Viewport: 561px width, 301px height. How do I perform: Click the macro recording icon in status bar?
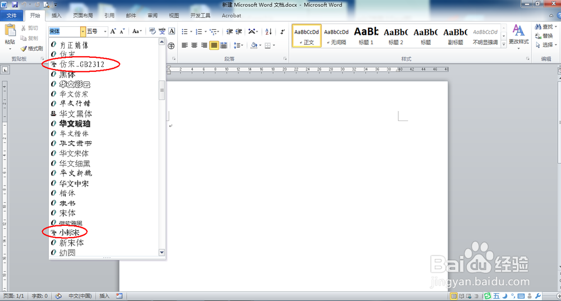pos(119,296)
